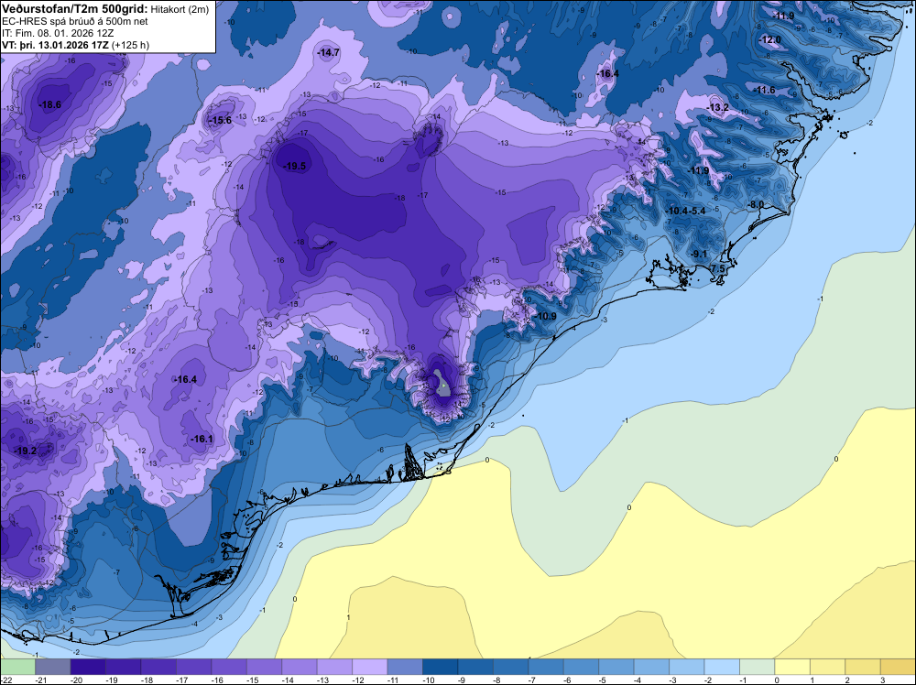Screen dimensions: 916x685
Task: Click the -19.2 temperature label
Action: pyautogui.click(x=25, y=451)
